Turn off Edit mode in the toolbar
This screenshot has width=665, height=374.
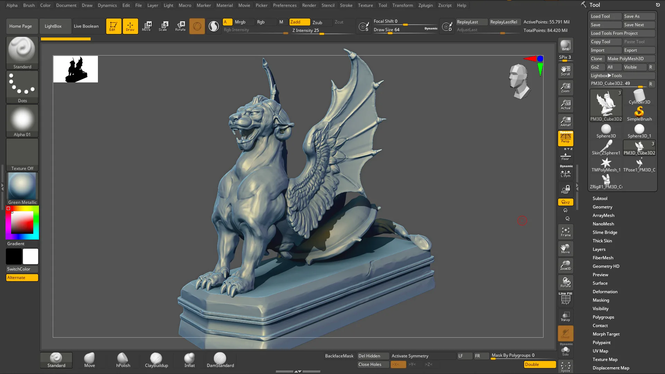pos(114,26)
